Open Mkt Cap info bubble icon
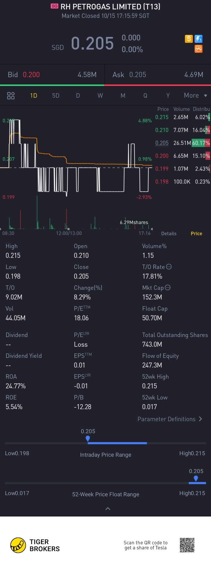 click(168, 287)
